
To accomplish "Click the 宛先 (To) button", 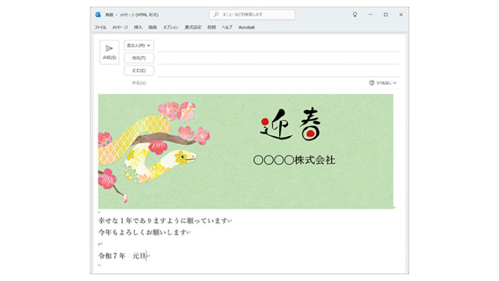I will [139, 58].
